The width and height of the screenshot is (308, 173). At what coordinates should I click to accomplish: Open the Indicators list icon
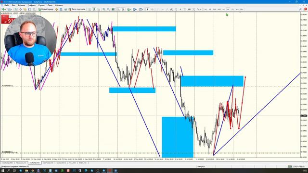click(x=128, y=9)
